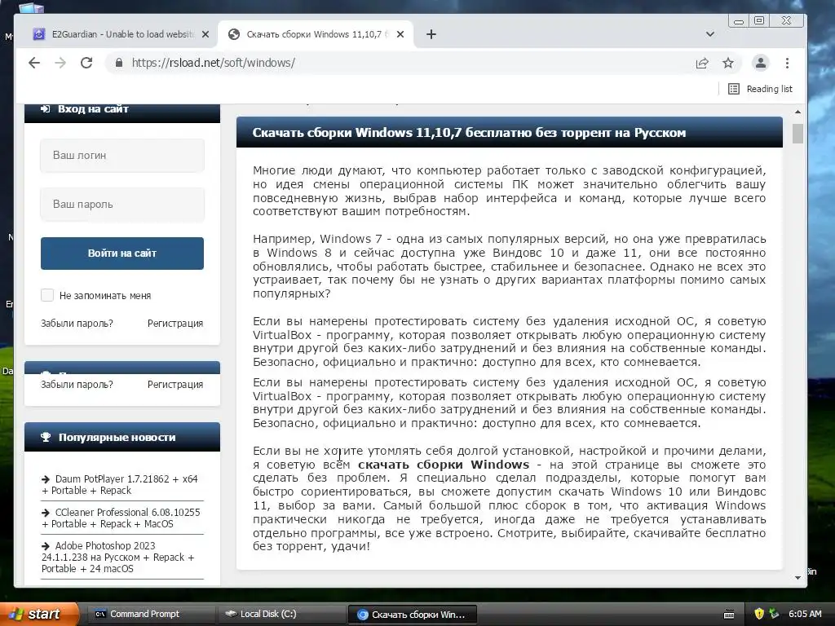
Task: Click the trophy icon beside Популярные новости
Action: pos(46,437)
